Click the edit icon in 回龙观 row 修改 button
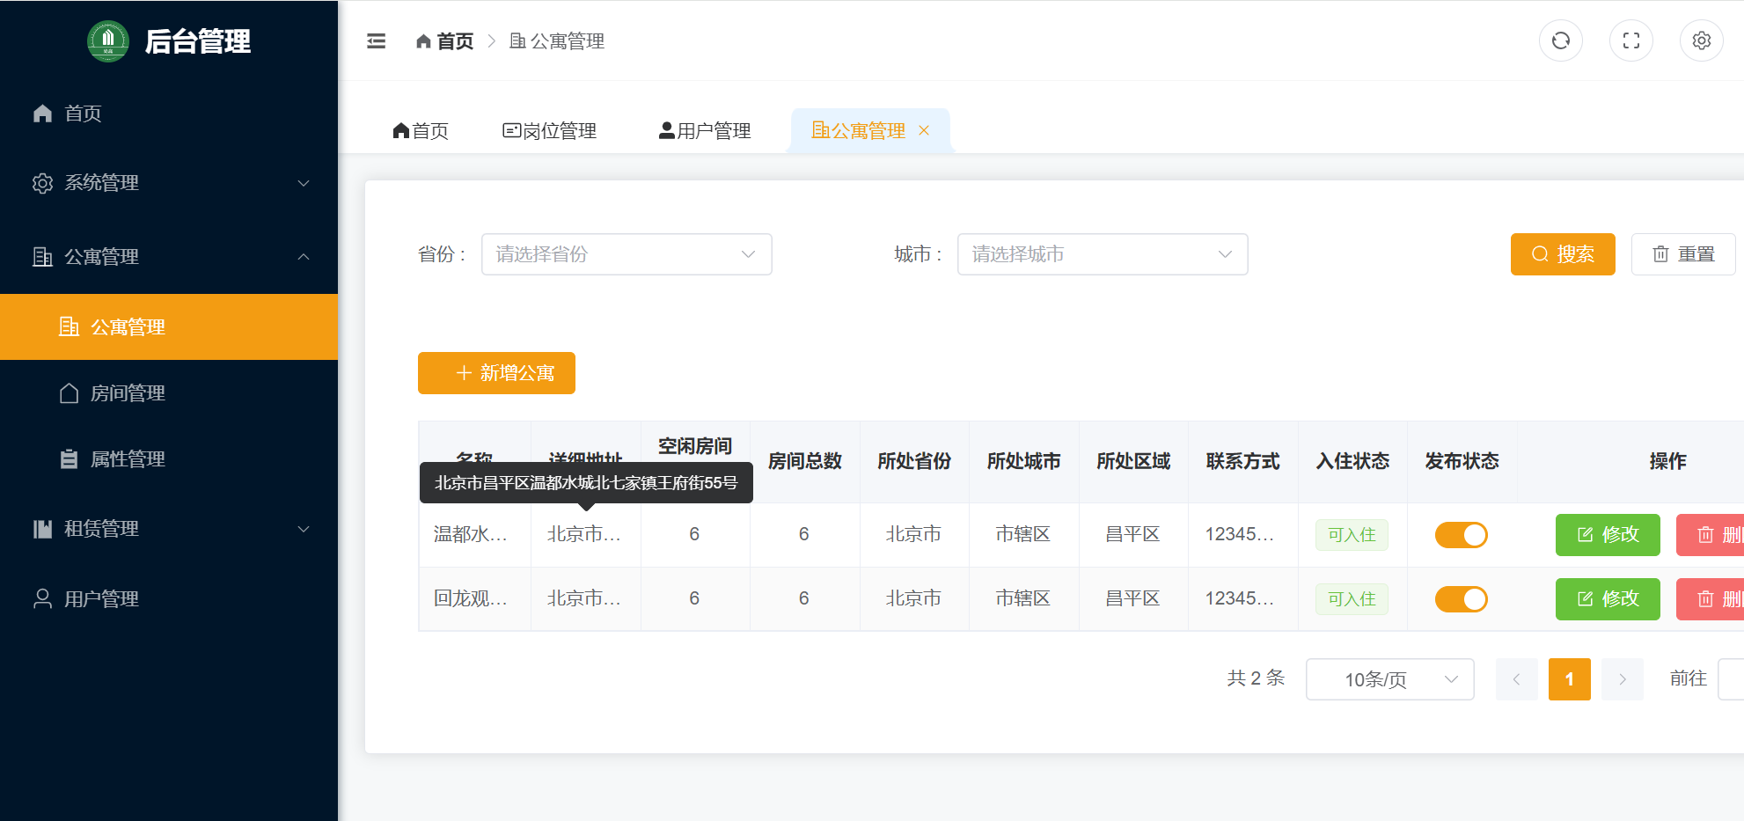This screenshot has height=821, width=1744. click(1585, 599)
